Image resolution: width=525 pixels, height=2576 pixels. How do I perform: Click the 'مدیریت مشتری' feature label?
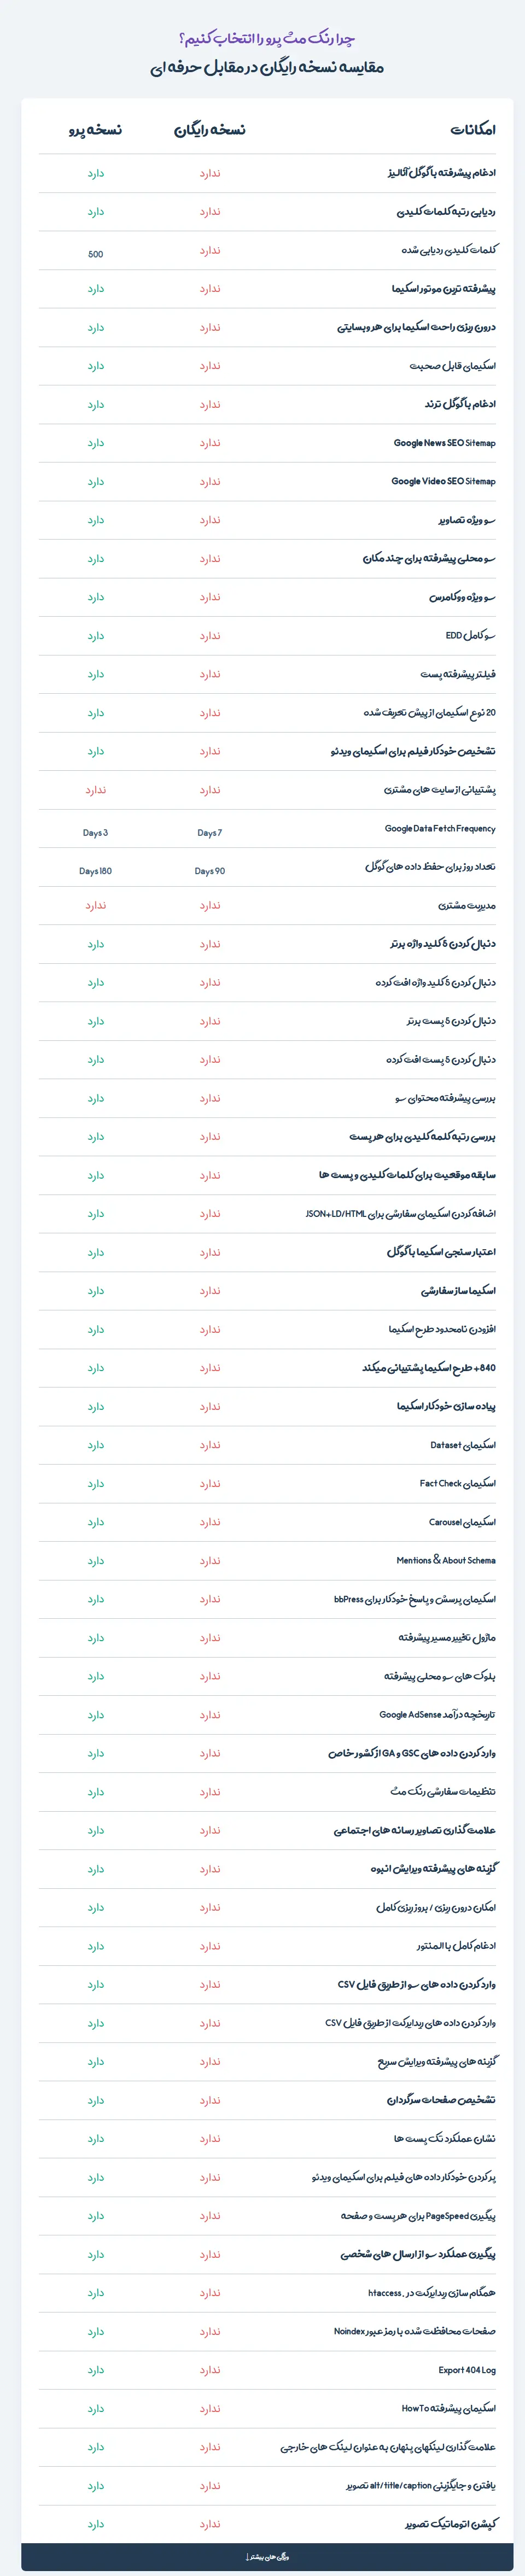467,905
